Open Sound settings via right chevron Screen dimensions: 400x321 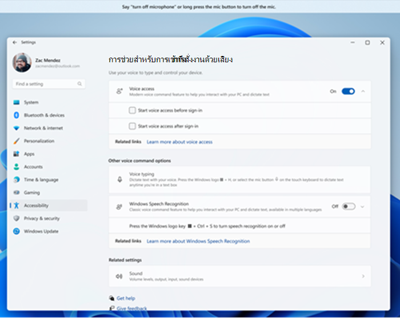(363, 276)
